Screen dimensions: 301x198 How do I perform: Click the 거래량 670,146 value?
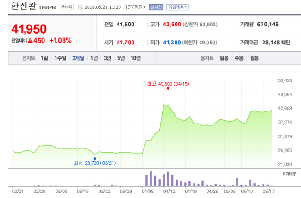click(x=268, y=25)
